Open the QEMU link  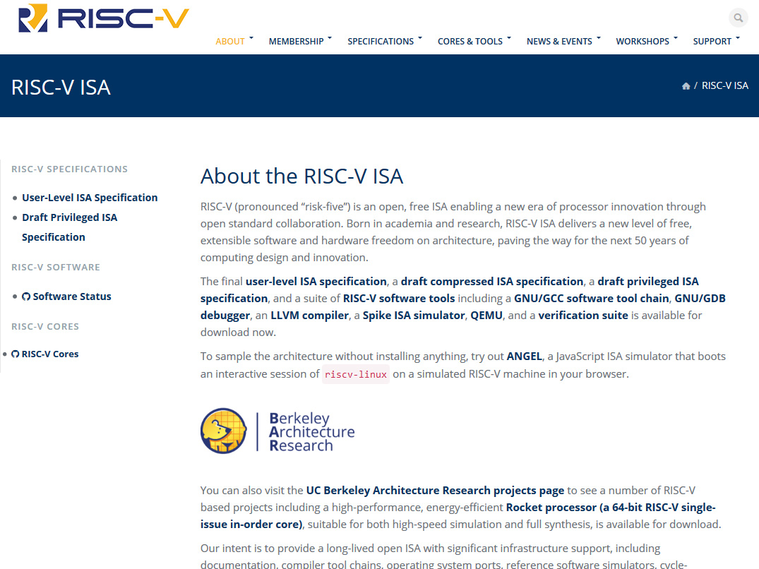coord(486,316)
